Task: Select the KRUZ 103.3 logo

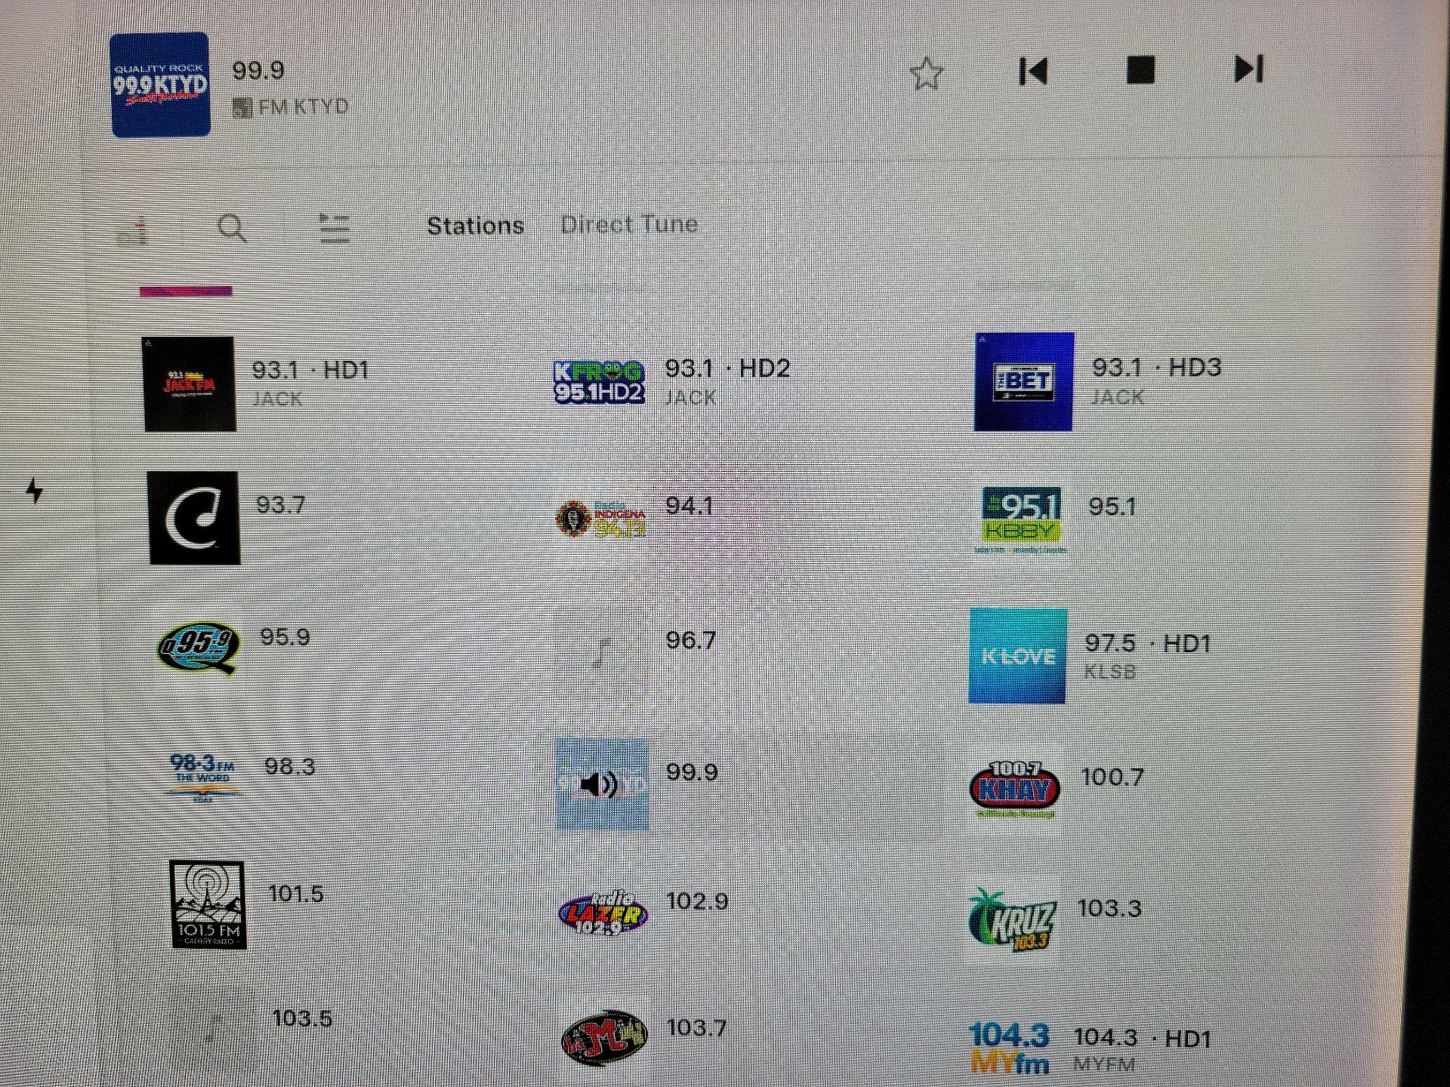Action: coord(1012,920)
